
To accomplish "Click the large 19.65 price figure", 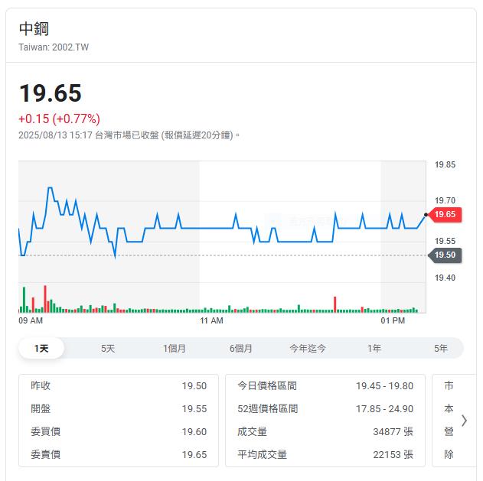I will point(51,93).
